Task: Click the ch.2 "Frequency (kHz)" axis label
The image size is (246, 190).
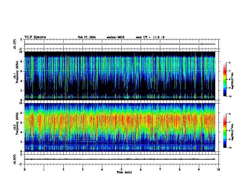Action: pos(17,124)
